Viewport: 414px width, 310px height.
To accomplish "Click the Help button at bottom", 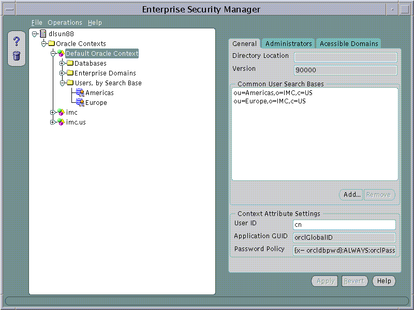I will (384, 281).
